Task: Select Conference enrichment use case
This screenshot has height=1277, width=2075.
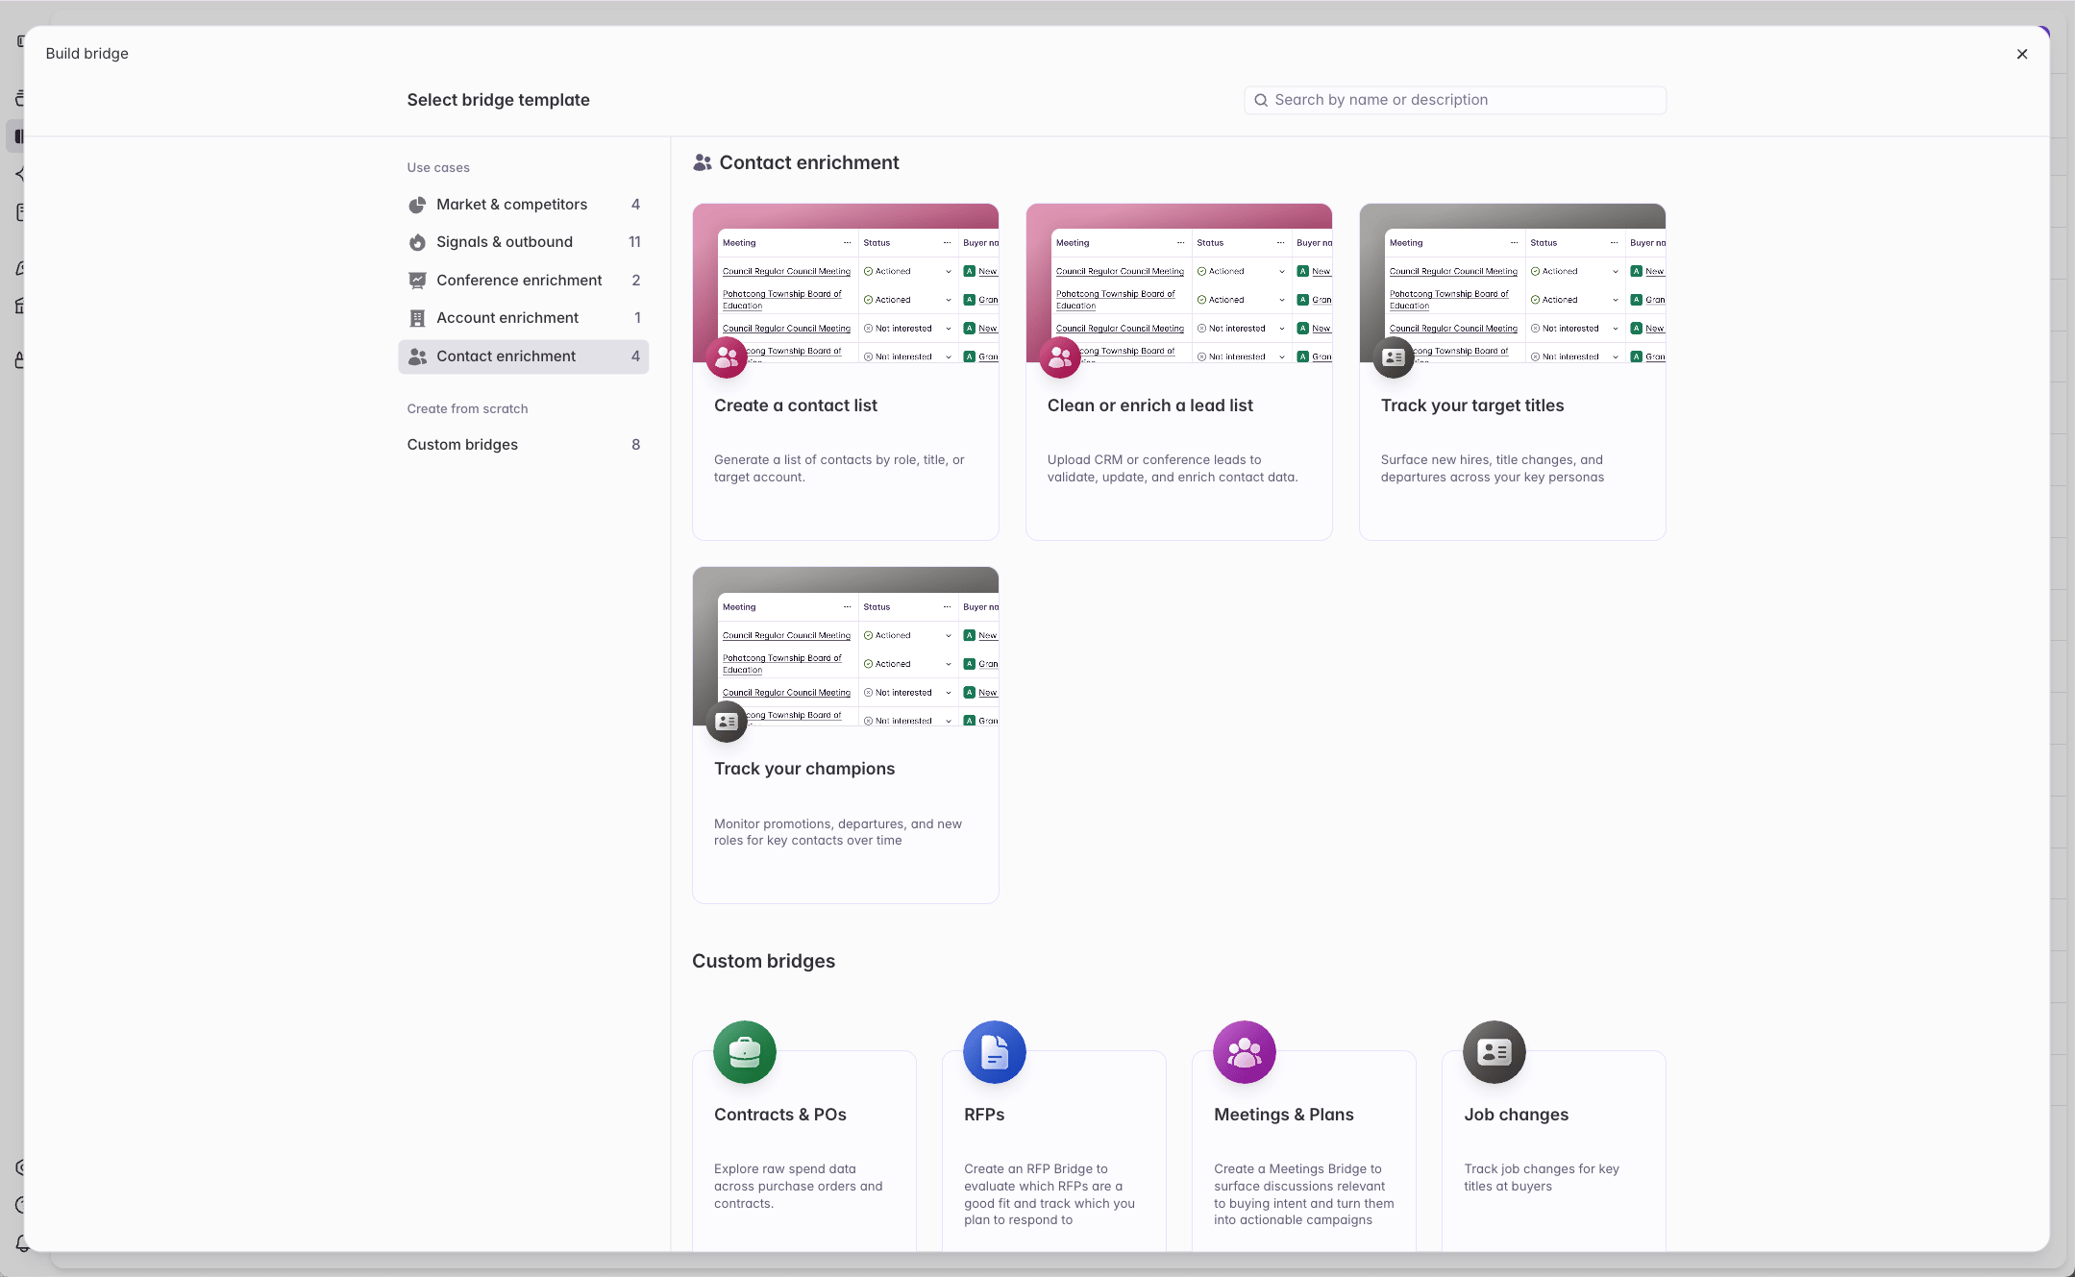Action: coord(524,281)
